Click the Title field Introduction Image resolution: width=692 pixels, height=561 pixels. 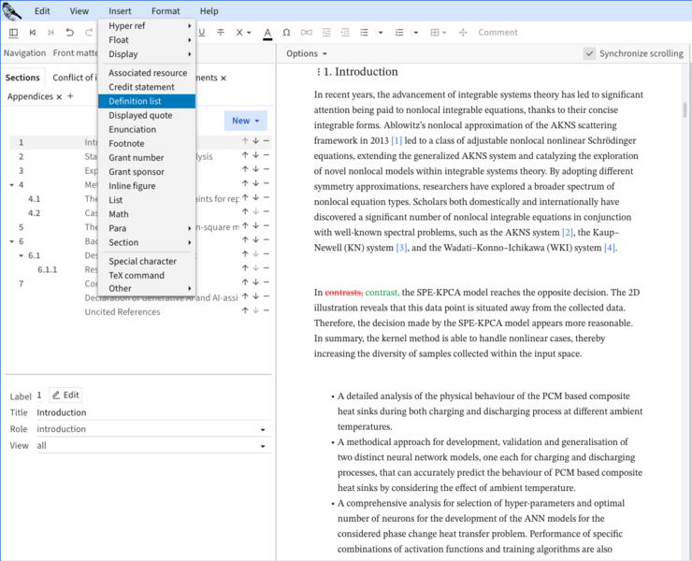153,412
